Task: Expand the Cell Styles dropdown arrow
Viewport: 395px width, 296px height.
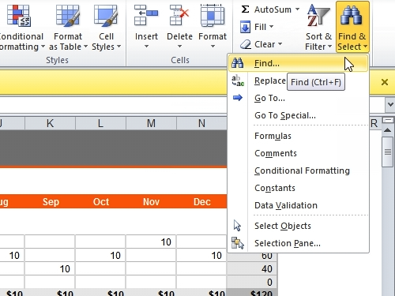Action: (x=118, y=47)
